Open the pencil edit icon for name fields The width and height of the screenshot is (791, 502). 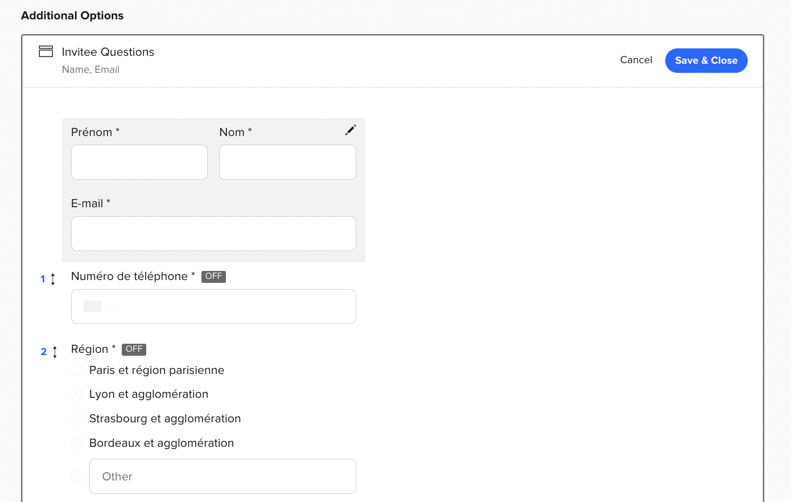pos(351,130)
